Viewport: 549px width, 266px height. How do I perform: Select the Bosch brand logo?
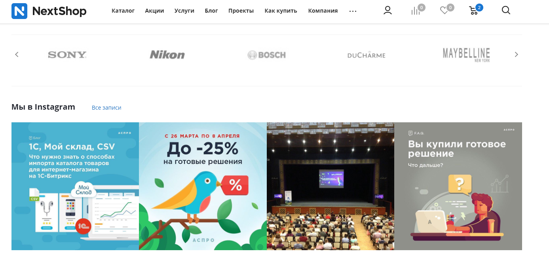click(266, 55)
